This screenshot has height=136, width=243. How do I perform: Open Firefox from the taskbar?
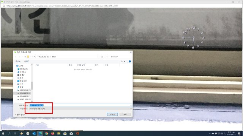click(x=52, y=133)
